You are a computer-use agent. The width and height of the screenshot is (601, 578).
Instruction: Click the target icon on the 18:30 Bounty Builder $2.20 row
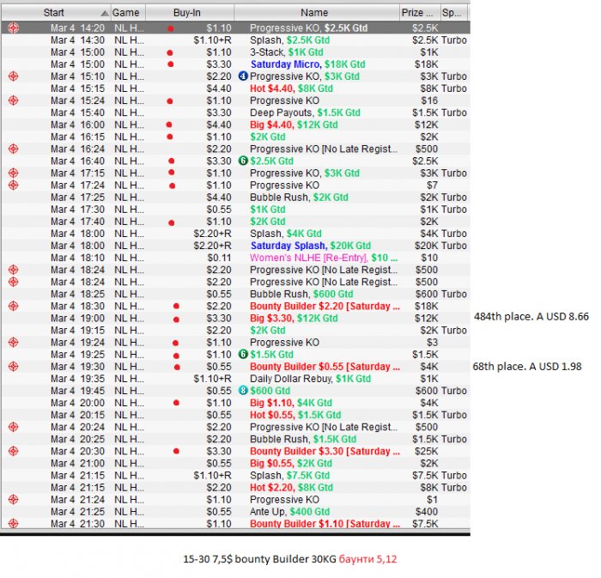[x=14, y=306]
